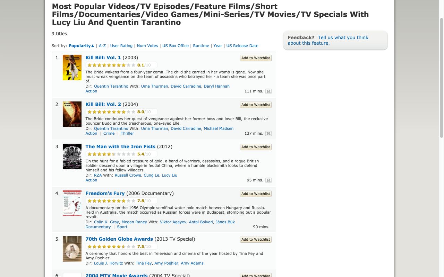Open The Man with the Iron Fists poster
This screenshot has height=277, width=444.
(72, 157)
